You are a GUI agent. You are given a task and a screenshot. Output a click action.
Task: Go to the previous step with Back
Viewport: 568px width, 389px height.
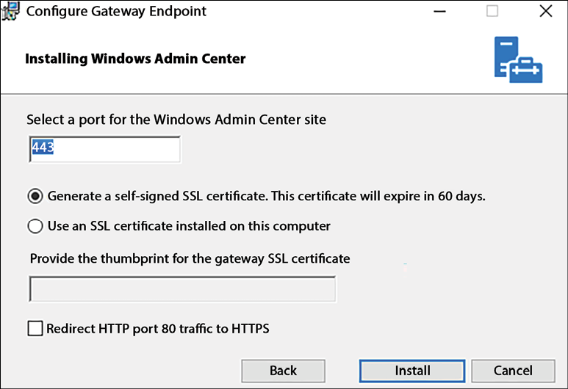pos(284,371)
